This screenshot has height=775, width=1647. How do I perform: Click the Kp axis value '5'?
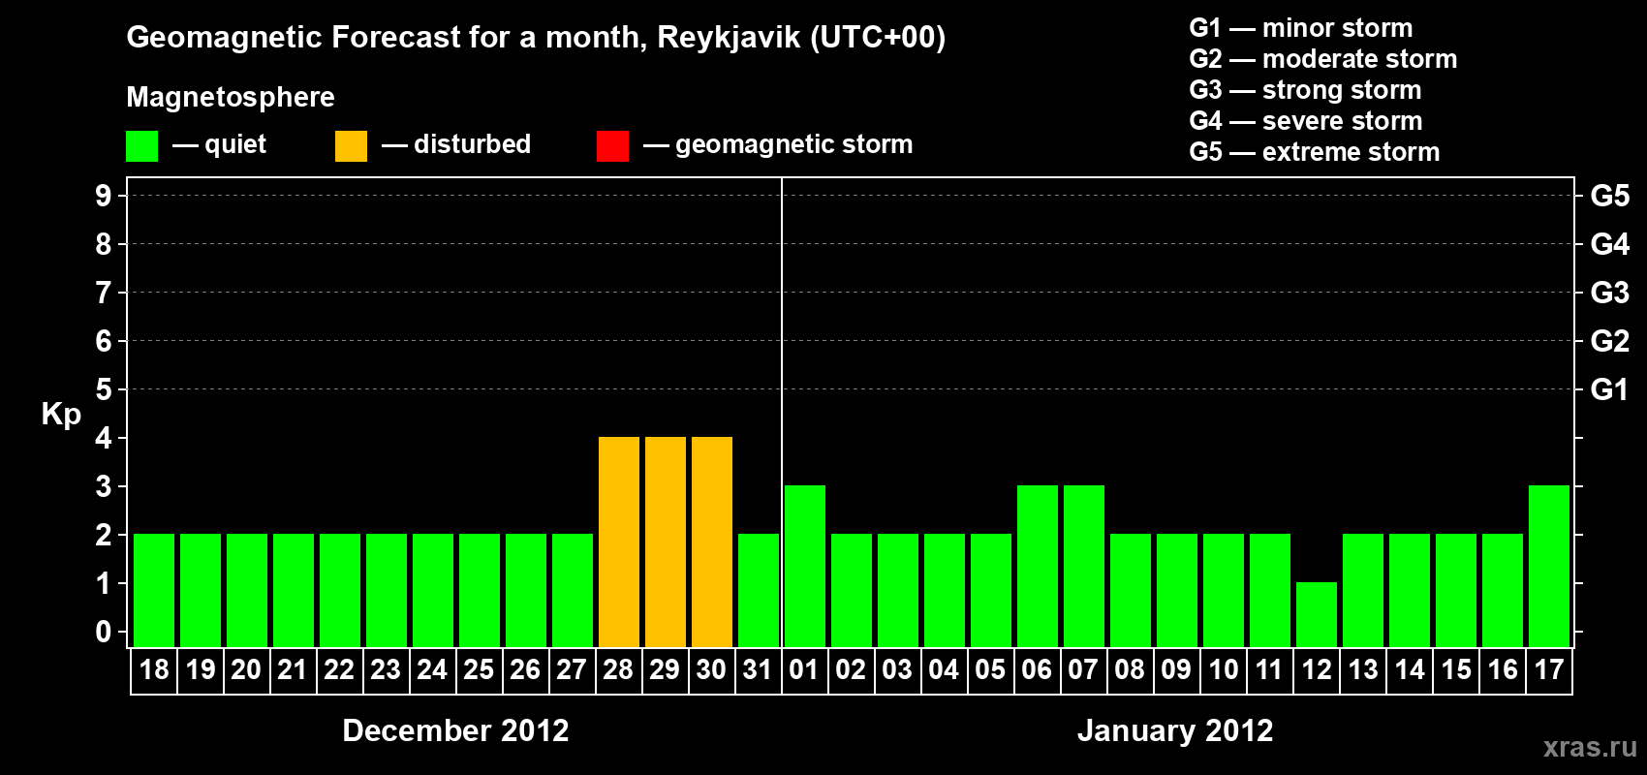[x=104, y=389]
